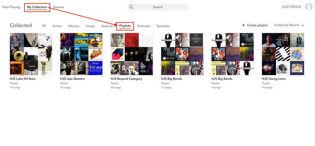
Task: Select the Podcasts tab
Action: pyautogui.click(x=144, y=26)
